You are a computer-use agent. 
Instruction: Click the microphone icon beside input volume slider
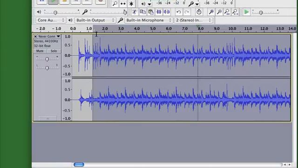(x=85, y=12)
